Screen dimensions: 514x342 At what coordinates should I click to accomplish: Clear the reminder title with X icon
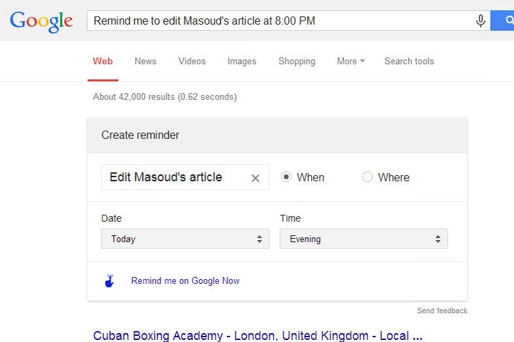pos(256,178)
